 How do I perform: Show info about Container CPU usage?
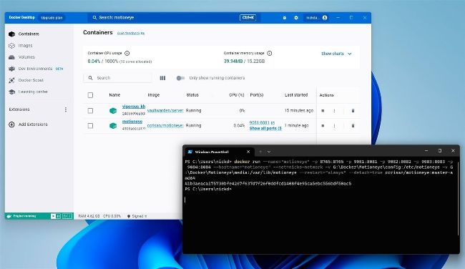point(127,54)
